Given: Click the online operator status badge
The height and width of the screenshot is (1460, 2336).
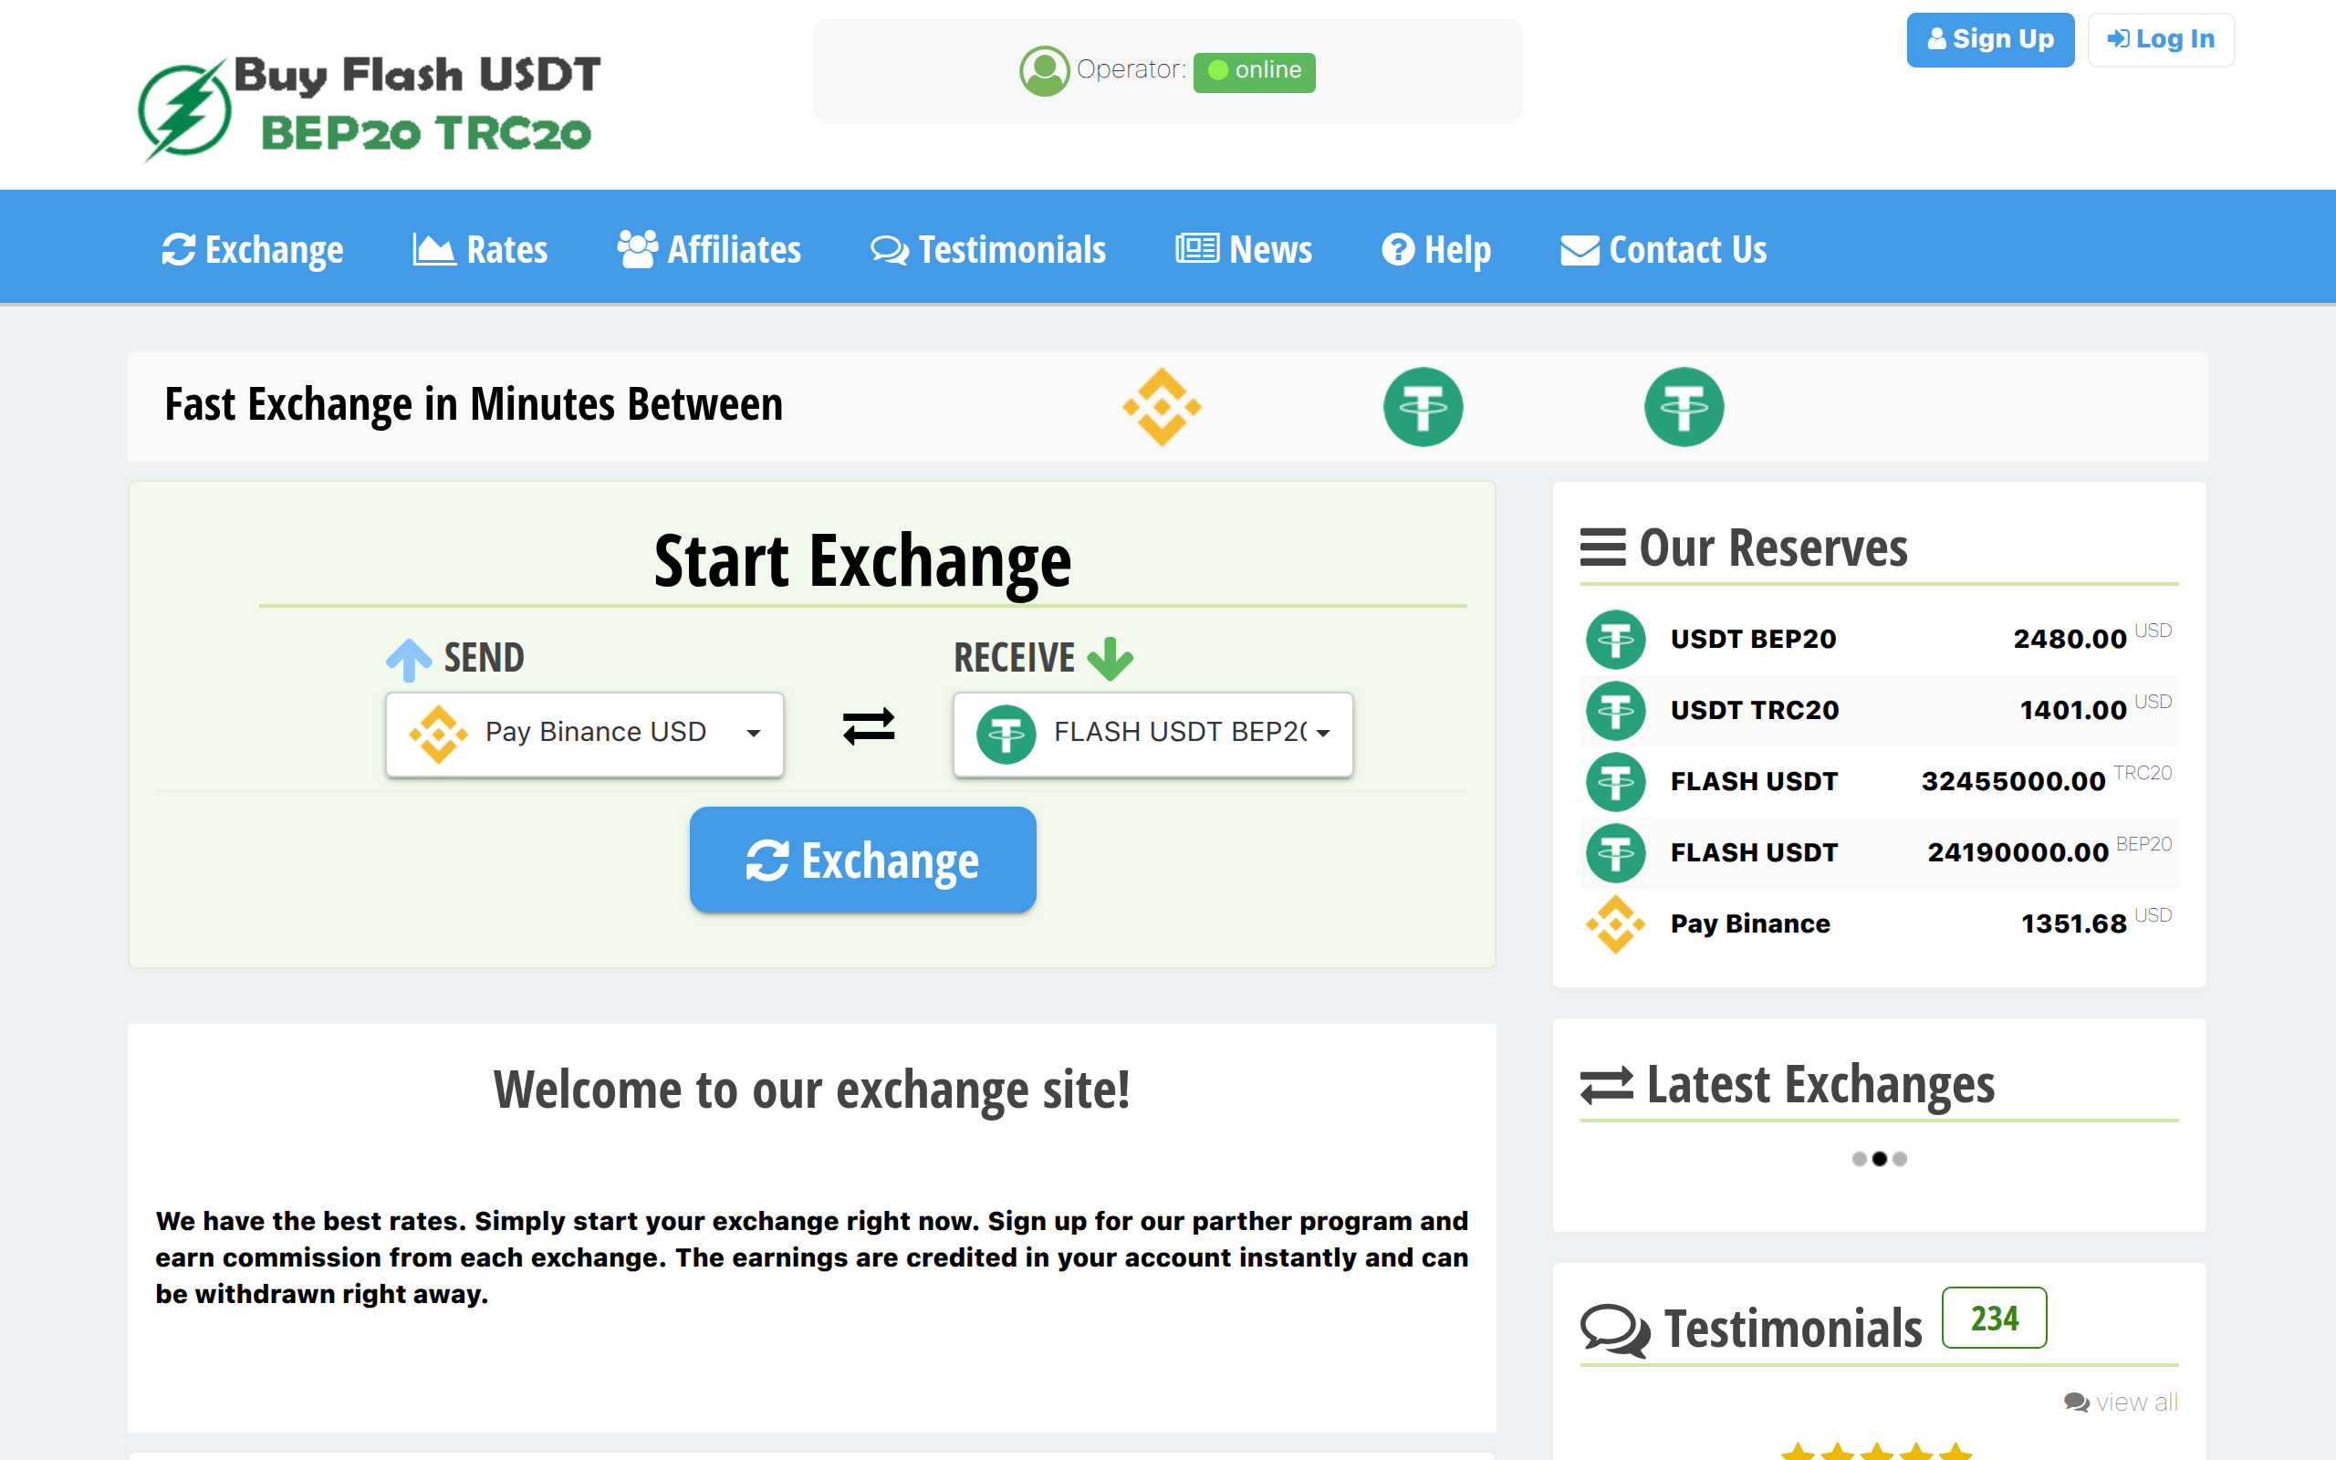Looking at the screenshot, I should (x=1253, y=71).
